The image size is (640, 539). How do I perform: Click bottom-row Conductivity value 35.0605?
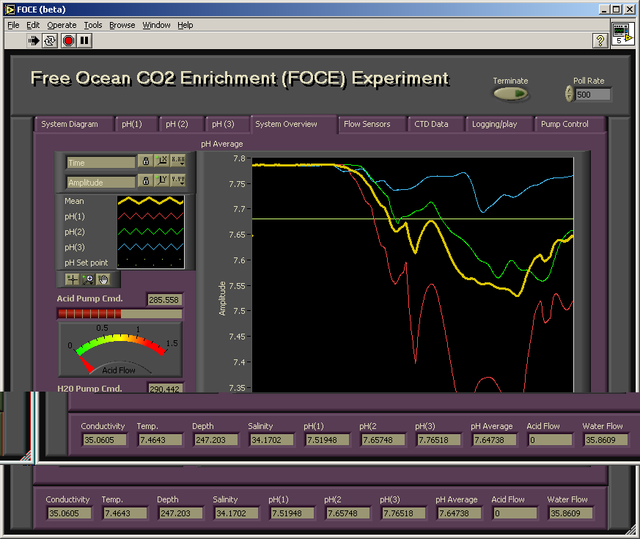(x=70, y=513)
